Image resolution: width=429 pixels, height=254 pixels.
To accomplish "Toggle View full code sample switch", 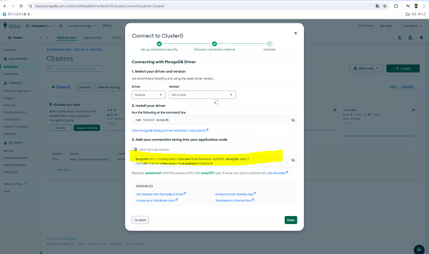I will pyautogui.click(x=134, y=150).
